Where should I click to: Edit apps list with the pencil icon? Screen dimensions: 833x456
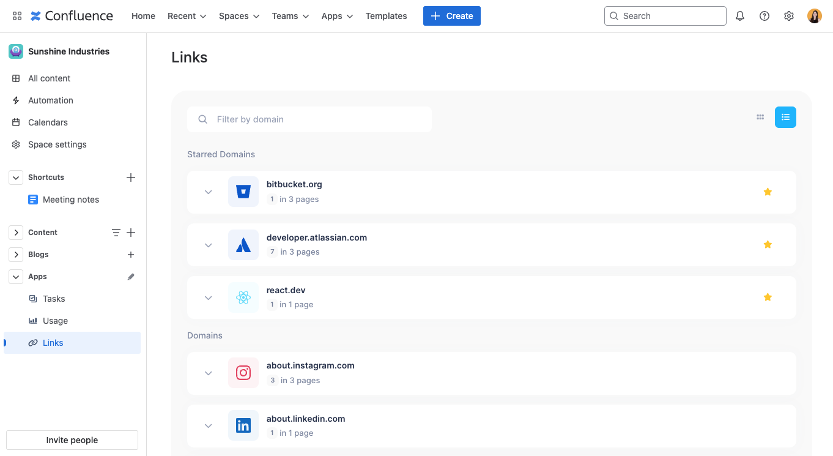(130, 276)
